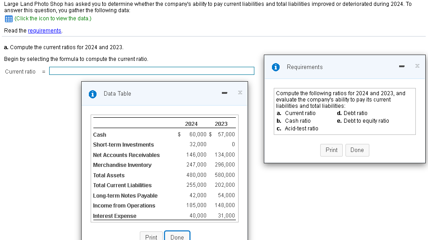The width and height of the screenshot is (428, 240).
Task: Minimize the Requirements dialog
Action: pyautogui.click(x=401, y=66)
